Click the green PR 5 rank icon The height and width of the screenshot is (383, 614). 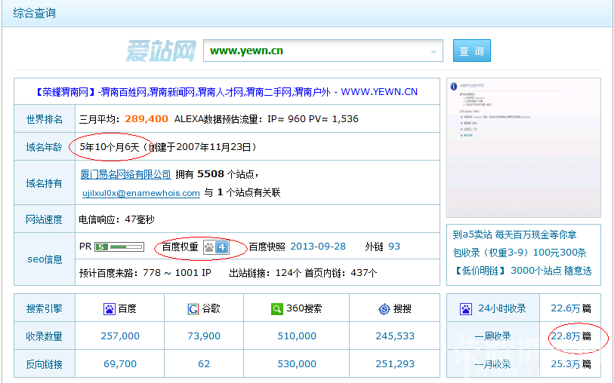(x=101, y=247)
